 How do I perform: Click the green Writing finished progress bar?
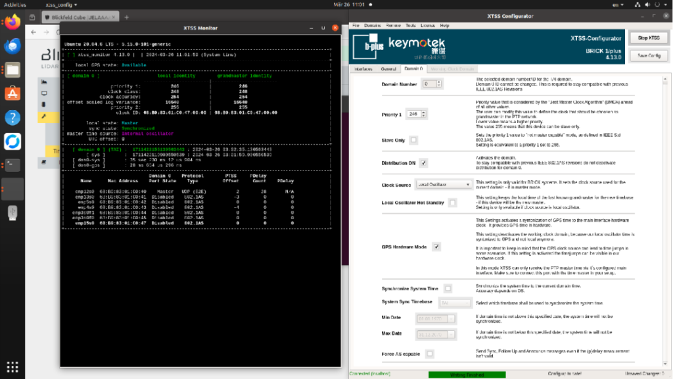pos(467,374)
